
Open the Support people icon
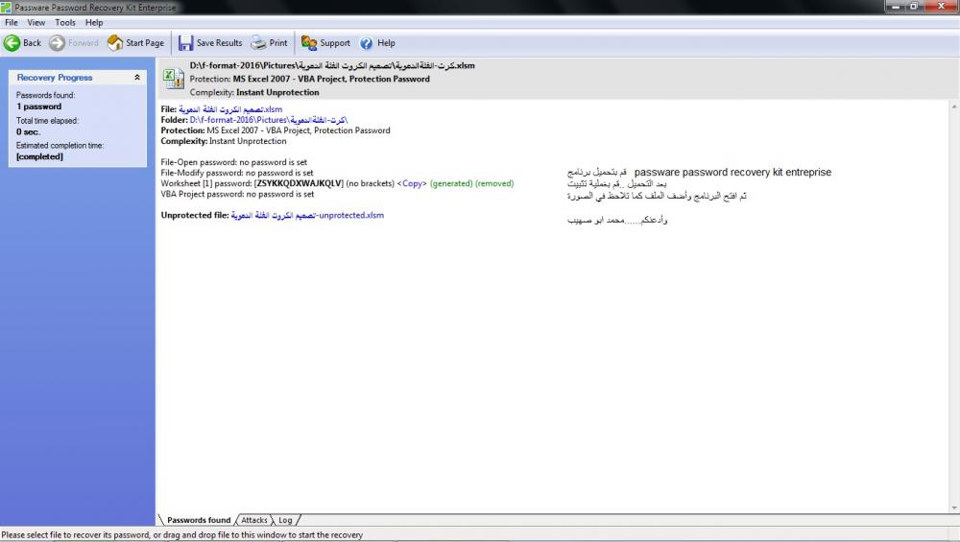[309, 43]
